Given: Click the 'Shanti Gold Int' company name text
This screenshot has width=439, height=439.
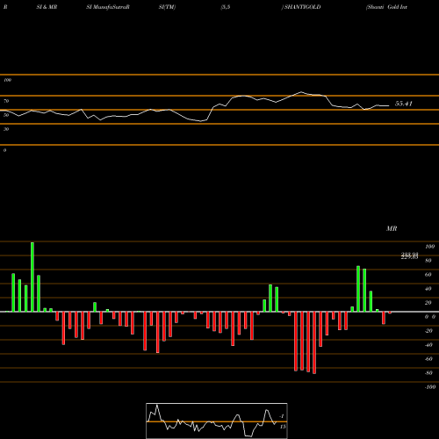Looking at the screenshot, I should 386,7.
